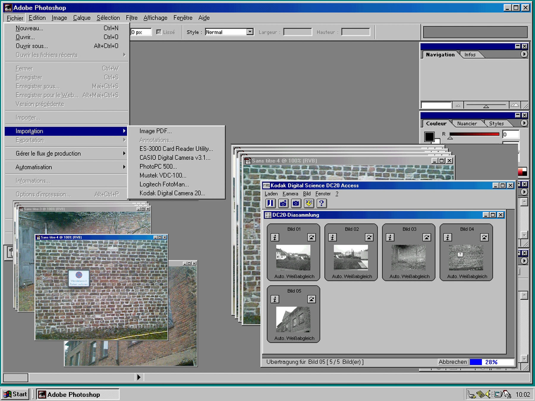Open the Fenêtre menu
The height and width of the screenshot is (401, 535).
coord(183,18)
